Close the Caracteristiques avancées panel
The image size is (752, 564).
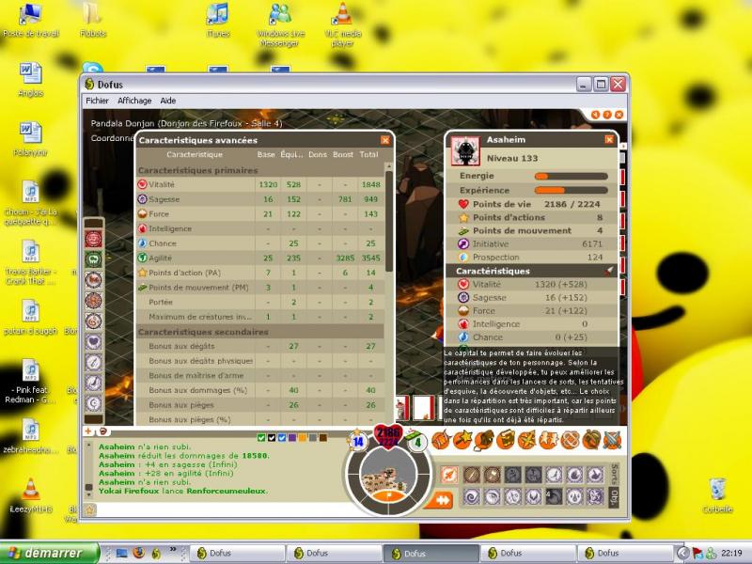pos(385,140)
